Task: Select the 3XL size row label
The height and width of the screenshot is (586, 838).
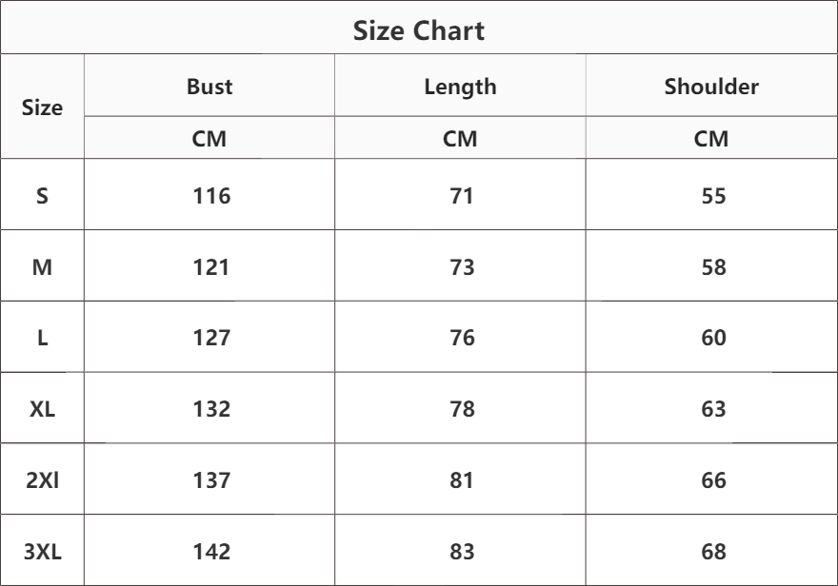Action: (x=43, y=551)
